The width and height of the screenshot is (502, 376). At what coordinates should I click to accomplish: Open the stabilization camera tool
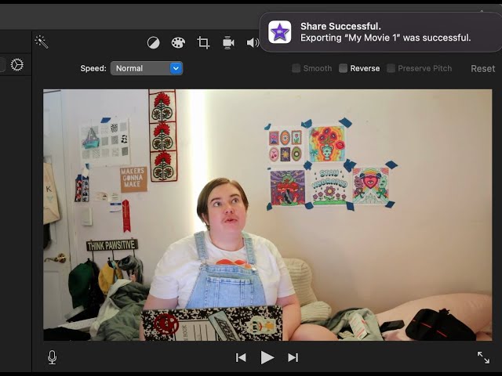[228, 42]
